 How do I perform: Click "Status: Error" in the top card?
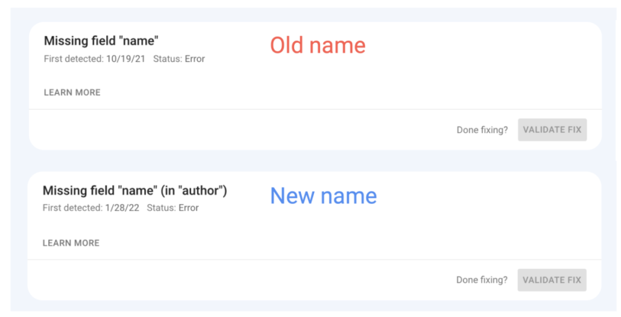pos(179,59)
